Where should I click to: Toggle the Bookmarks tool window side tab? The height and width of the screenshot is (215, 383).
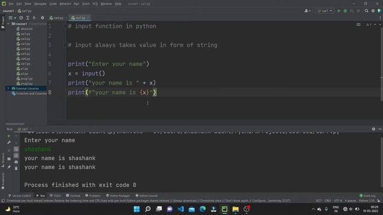point(2,181)
